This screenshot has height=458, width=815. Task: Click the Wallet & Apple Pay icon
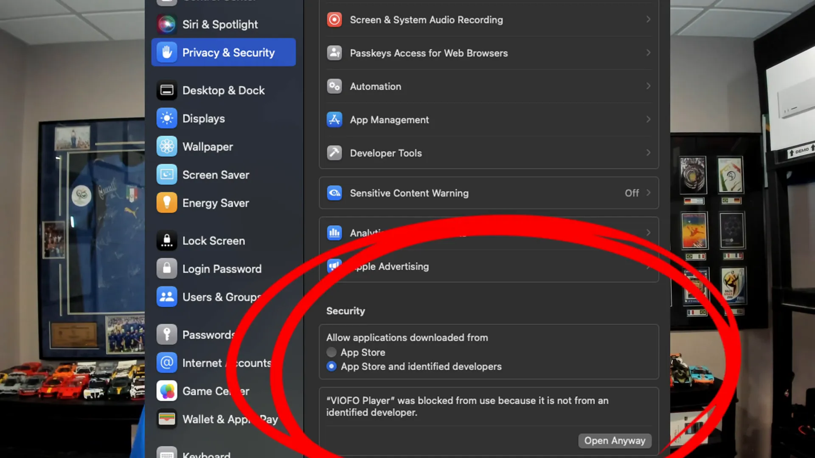[167, 419]
